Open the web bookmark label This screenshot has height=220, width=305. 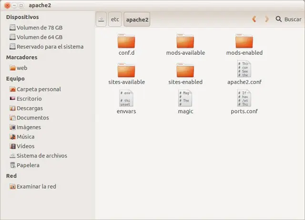22,68
